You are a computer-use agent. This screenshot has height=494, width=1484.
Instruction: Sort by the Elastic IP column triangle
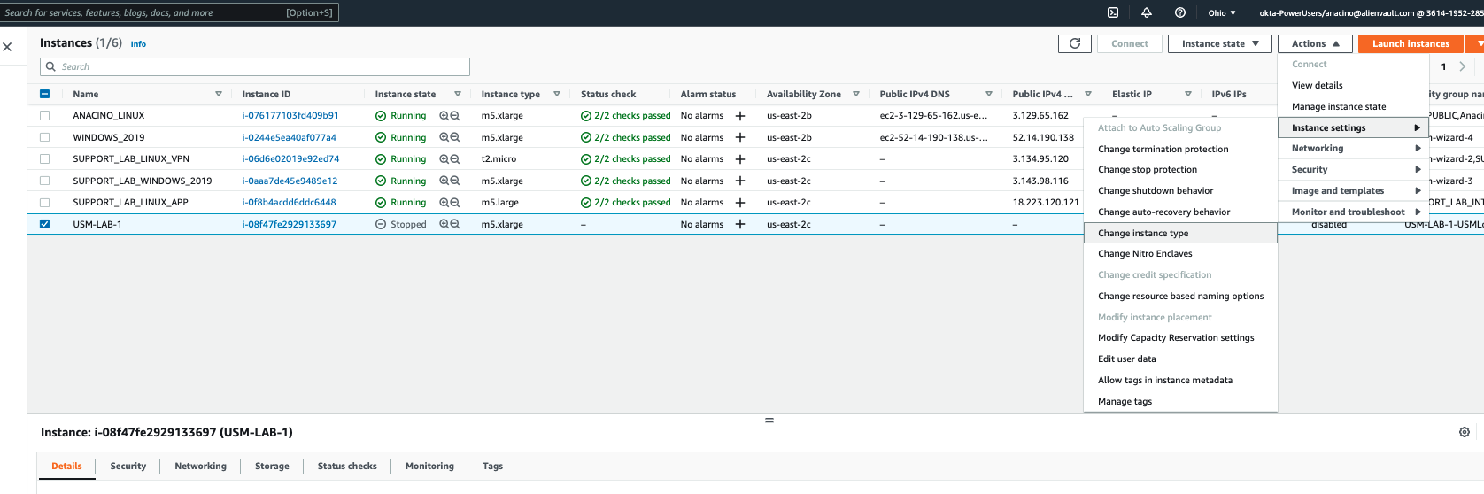coord(1188,94)
